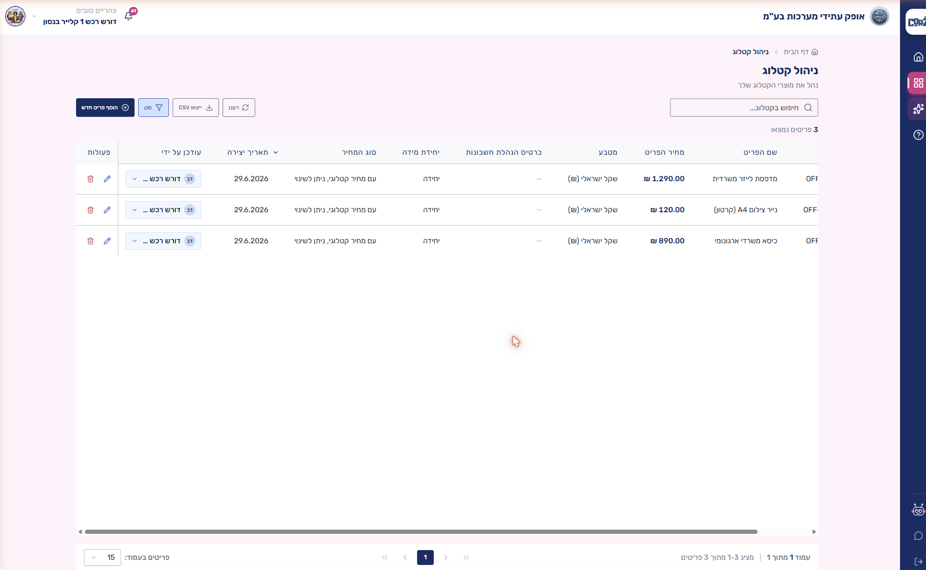Image resolution: width=926 pixels, height=570 pixels.
Task: Edit the כיסא משרדי ארגונומי row
Action: pyautogui.click(x=107, y=241)
